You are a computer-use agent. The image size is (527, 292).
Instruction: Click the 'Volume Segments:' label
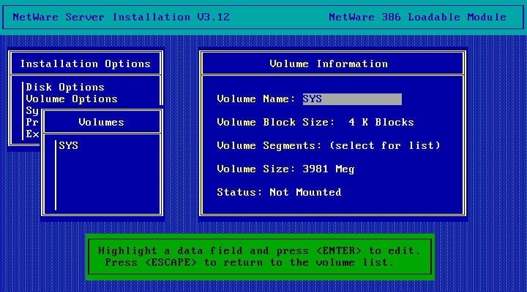click(x=269, y=145)
